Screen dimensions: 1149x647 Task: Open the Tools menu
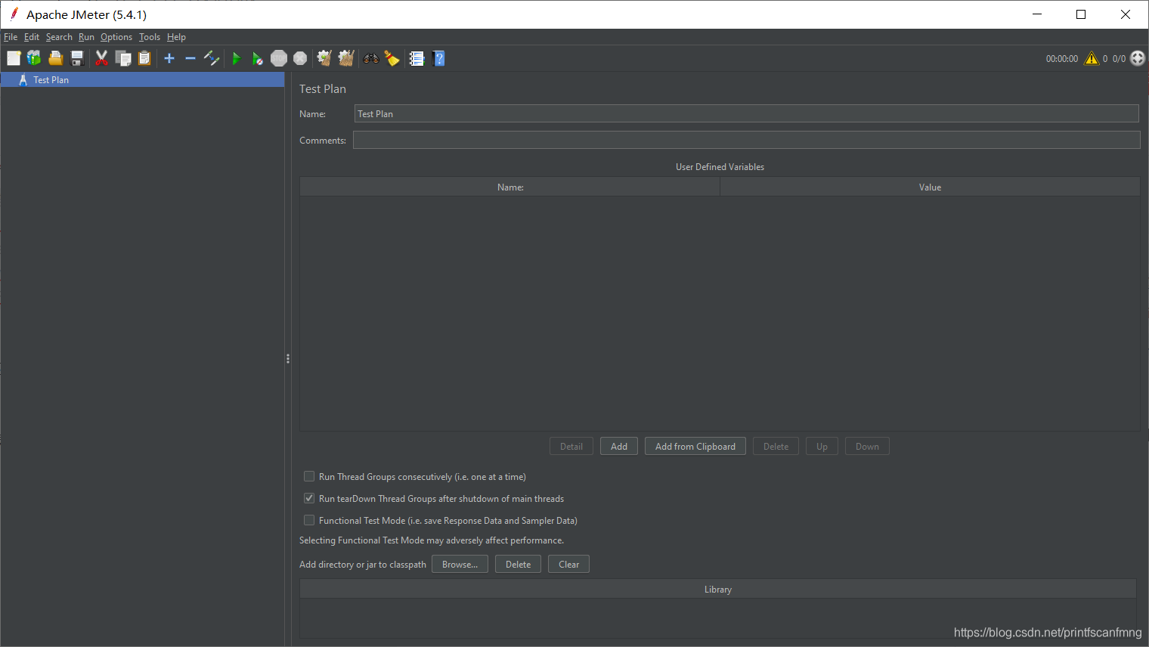[x=150, y=37]
